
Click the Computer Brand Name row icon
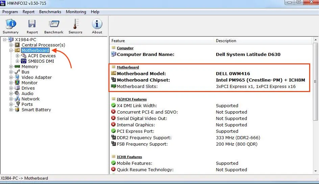click(x=114, y=54)
